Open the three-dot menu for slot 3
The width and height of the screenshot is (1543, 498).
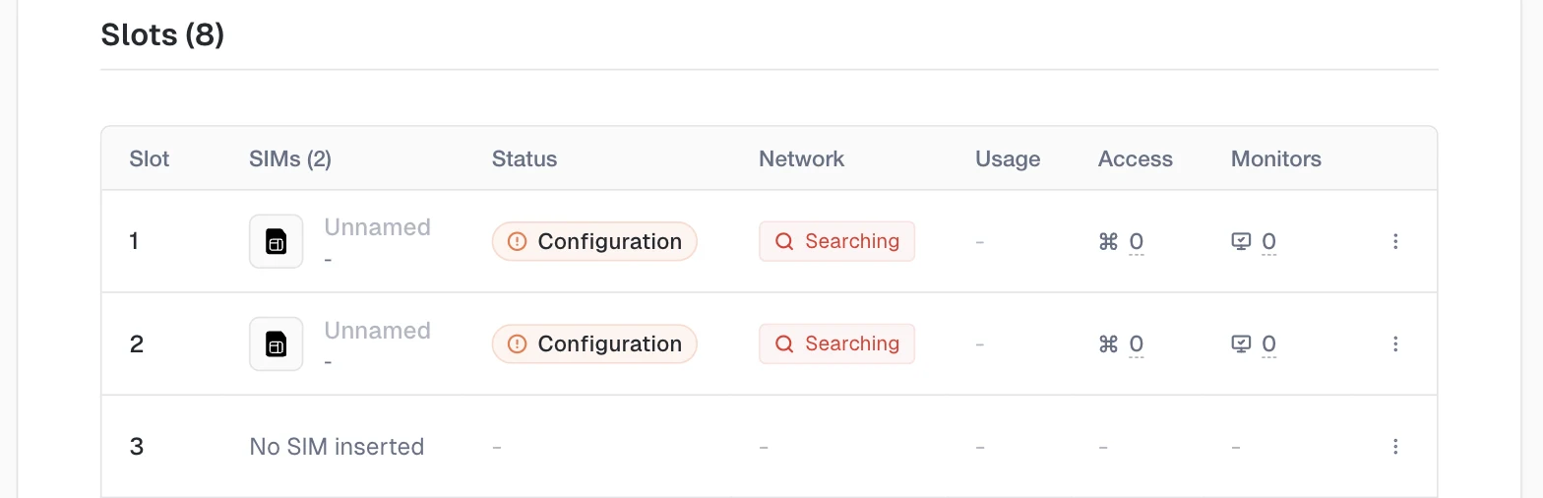click(x=1395, y=447)
